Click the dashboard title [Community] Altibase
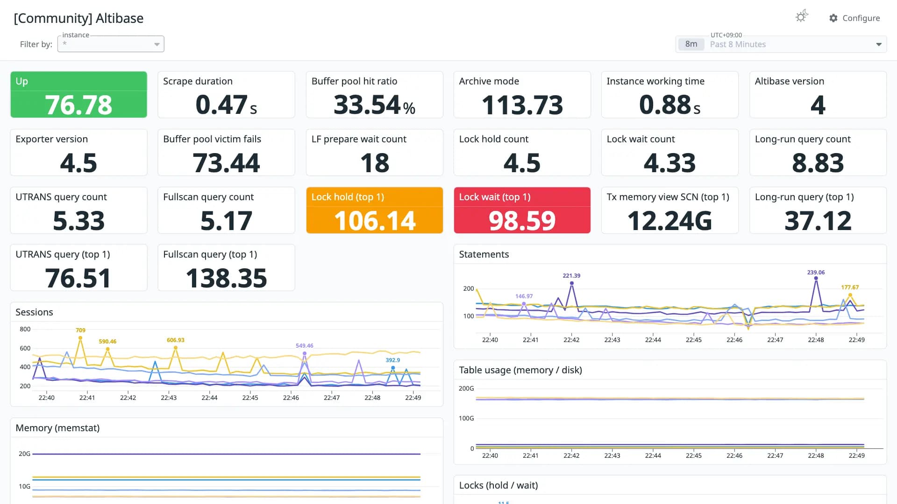 click(78, 18)
